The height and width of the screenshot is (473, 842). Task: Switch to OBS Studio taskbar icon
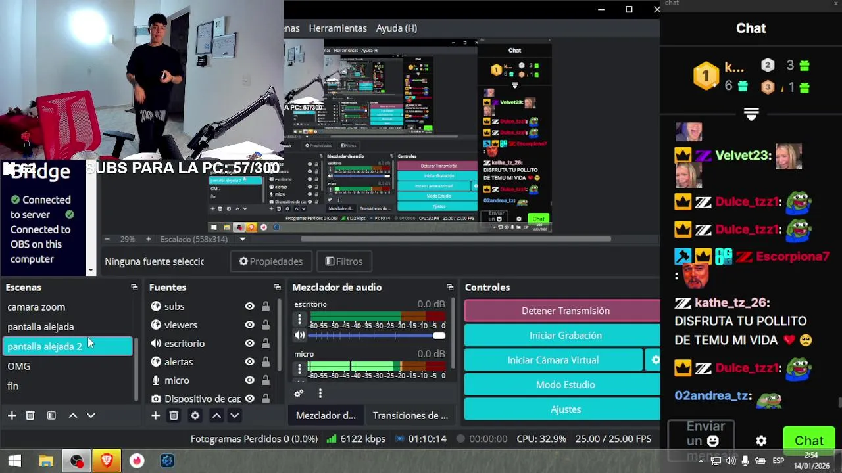pyautogui.click(x=77, y=461)
